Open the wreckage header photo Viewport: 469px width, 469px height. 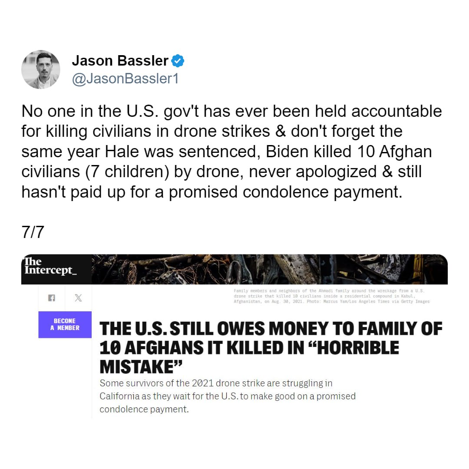[x=270, y=269]
